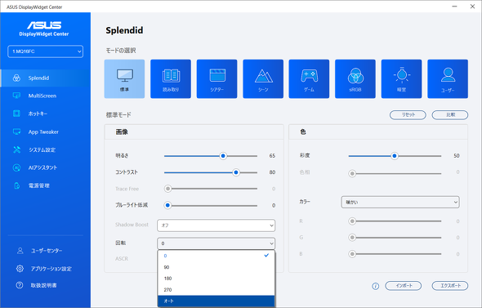This screenshot has height=308, width=482.
Task: Close the DisplayWidget Center window
Action: [472, 7]
